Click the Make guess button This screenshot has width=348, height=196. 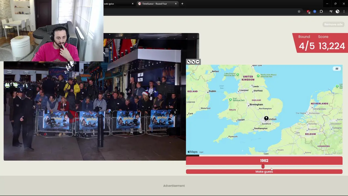264,171
